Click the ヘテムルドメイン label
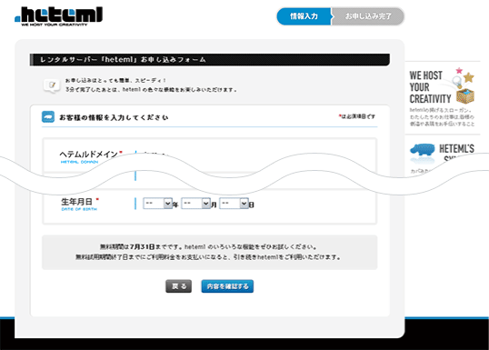Image resolution: width=489 pixels, height=350 pixels. coord(88,155)
